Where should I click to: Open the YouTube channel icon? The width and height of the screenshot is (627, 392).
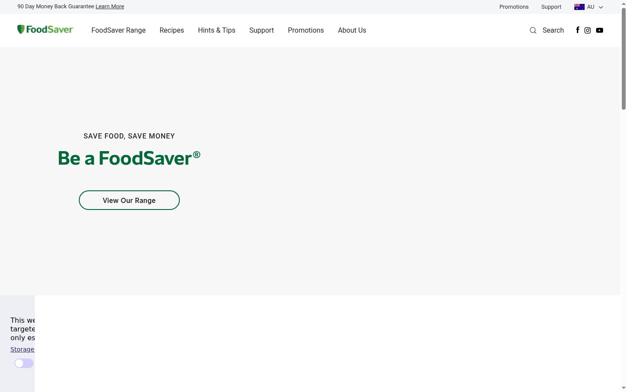600,30
